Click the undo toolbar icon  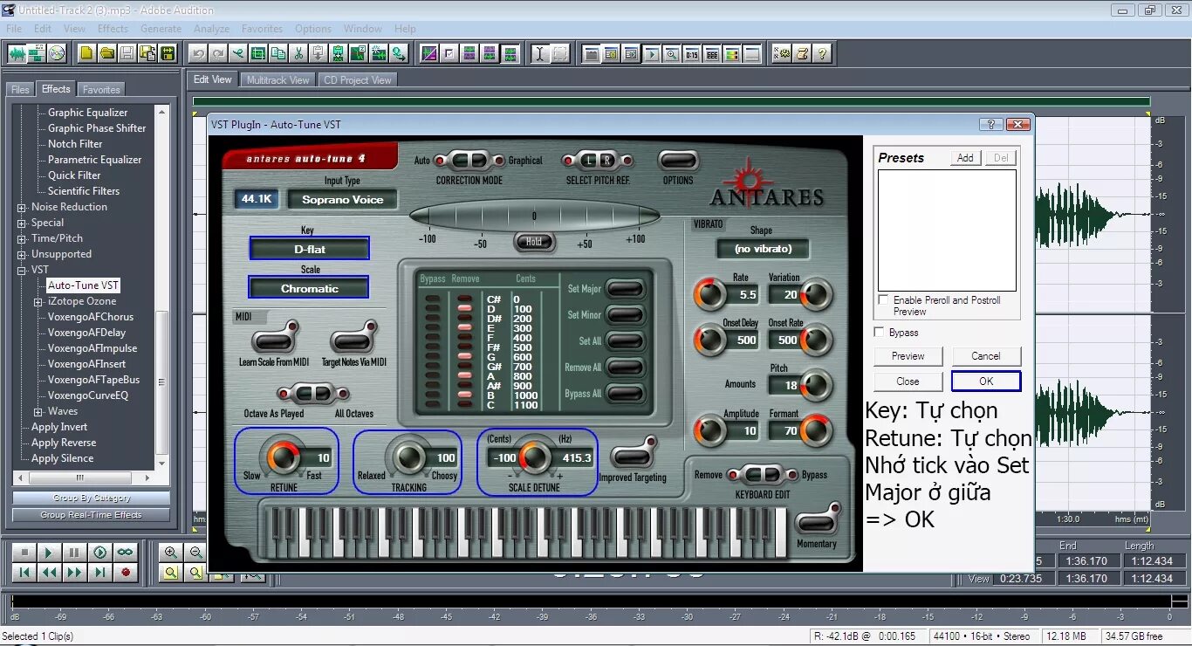[199, 53]
